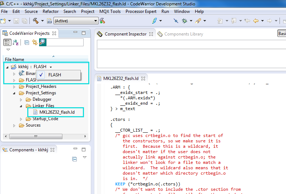The height and width of the screenshot is (194, 286).
Task: Click the Next Annotation toolbar icon
Action: click(x=220, y=21)
